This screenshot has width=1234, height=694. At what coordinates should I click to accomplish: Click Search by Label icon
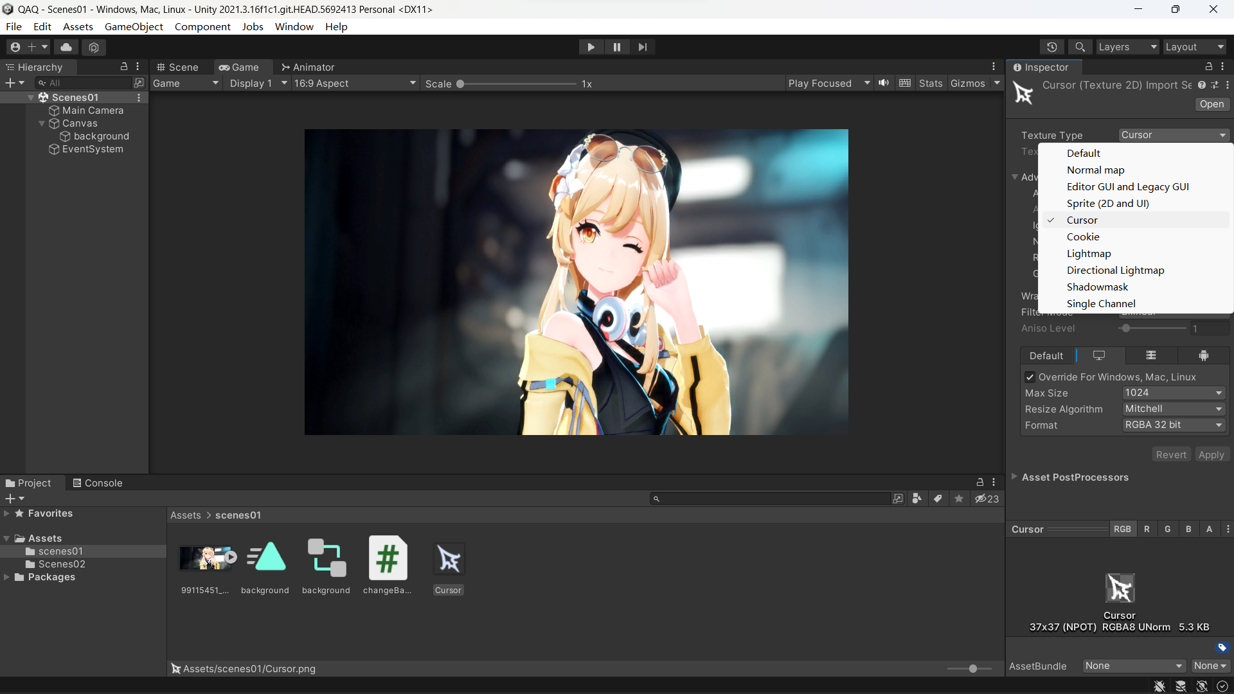point(938,499)
